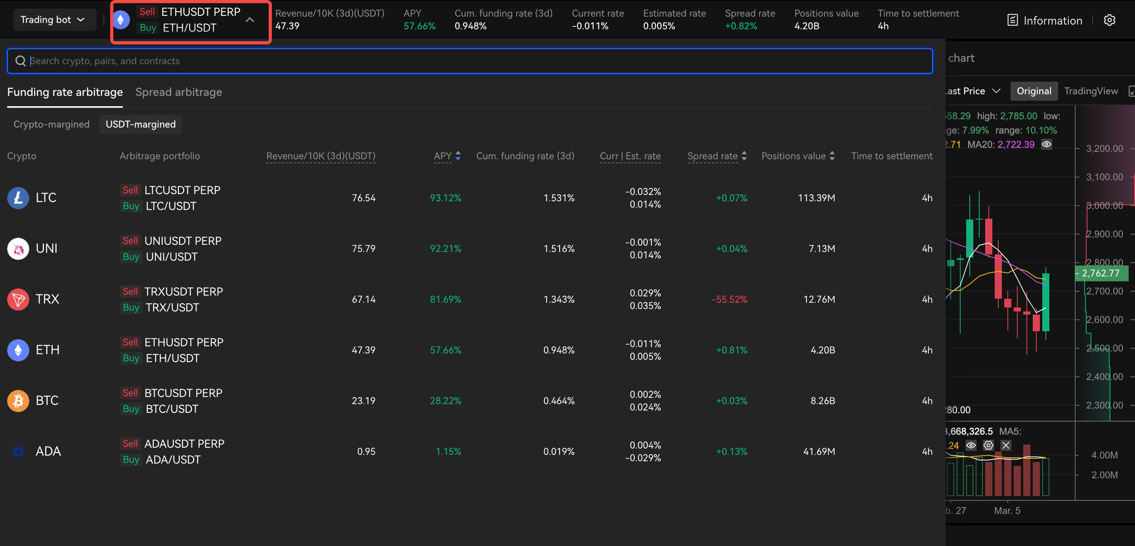1135x546 pixels.
Task: Select TRXUSDT PERP arbitrage row
Action: click(470, 299)
